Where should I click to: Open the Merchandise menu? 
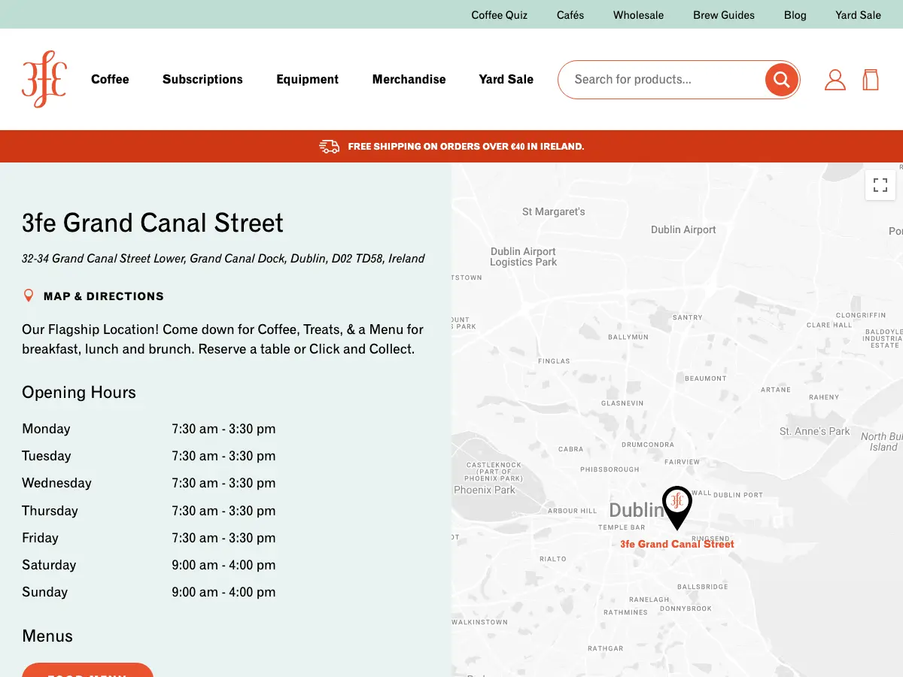click(x=409, y=79)
